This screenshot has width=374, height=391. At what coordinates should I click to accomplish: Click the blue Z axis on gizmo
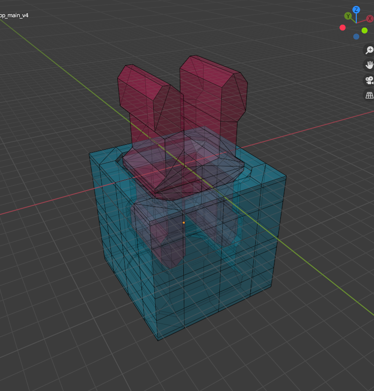pyautogui.click(x=356, y=10)
